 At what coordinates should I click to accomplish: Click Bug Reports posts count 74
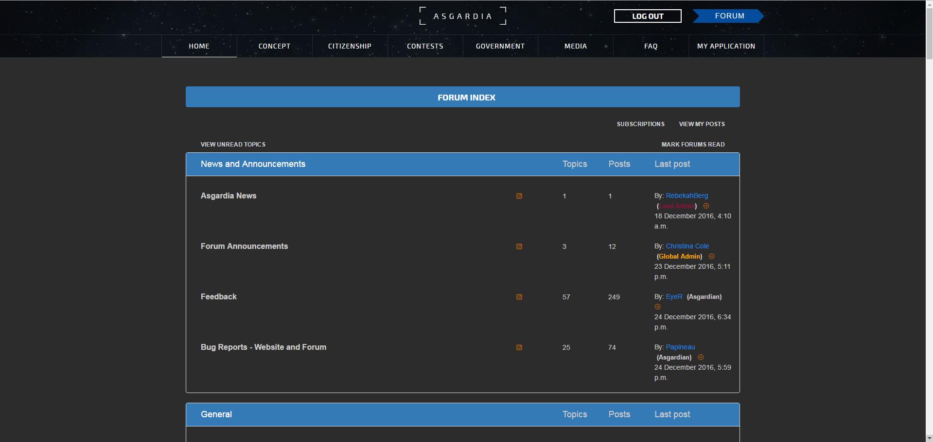[x=612, y=347]
